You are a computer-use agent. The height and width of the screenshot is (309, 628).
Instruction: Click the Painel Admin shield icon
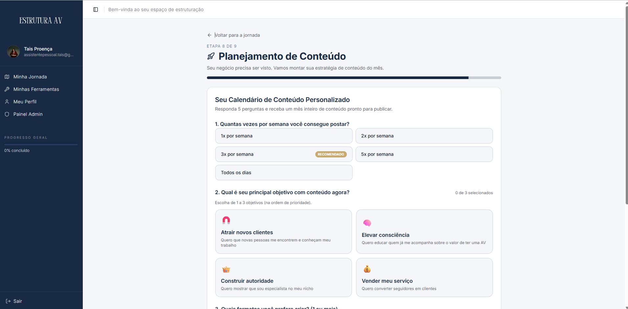coord(7,114)
